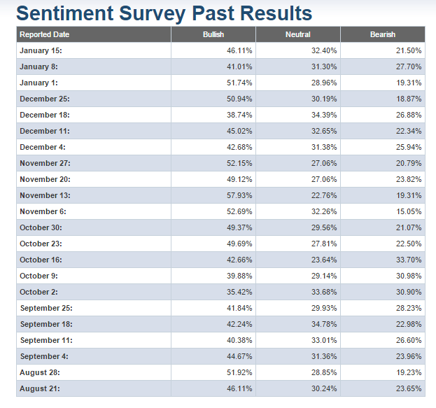Screen dimensions: 436x408
Task: Click the Bullish column header
Action: tap(213, 34)
